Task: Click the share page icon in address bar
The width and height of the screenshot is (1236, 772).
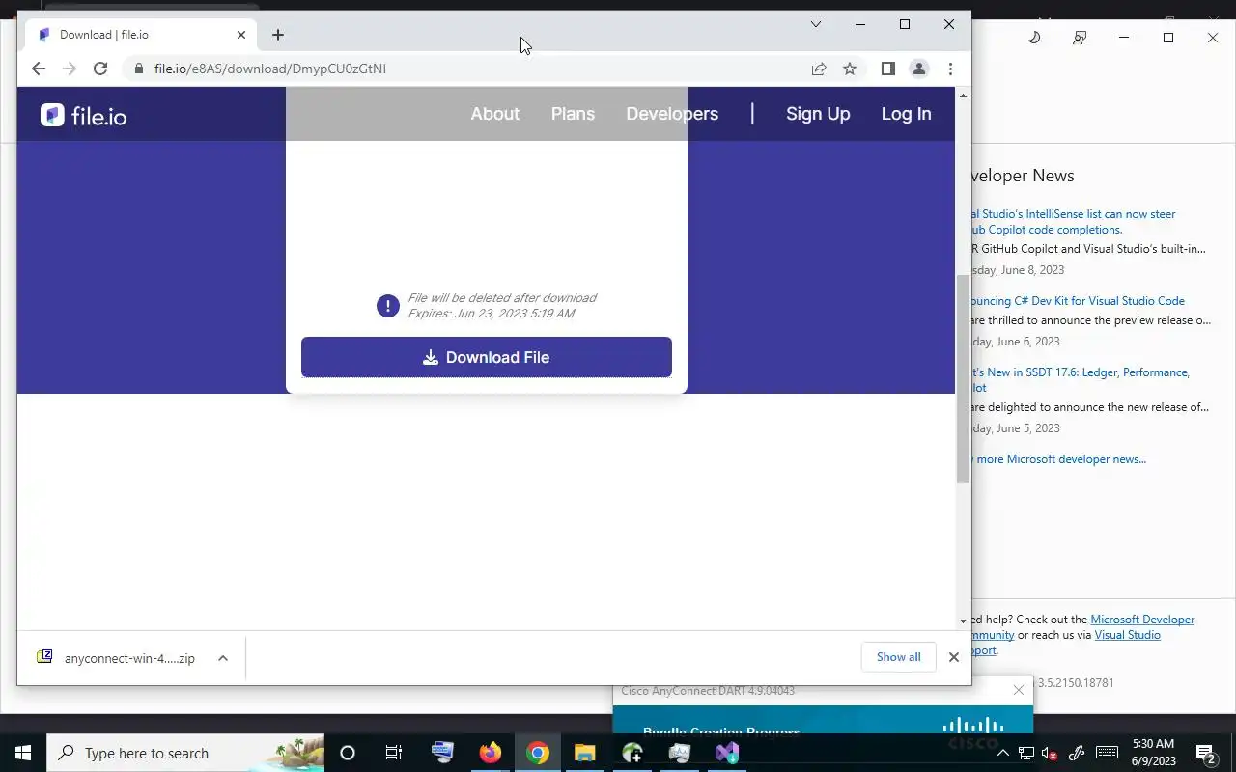Action: (x=819, y=69)
